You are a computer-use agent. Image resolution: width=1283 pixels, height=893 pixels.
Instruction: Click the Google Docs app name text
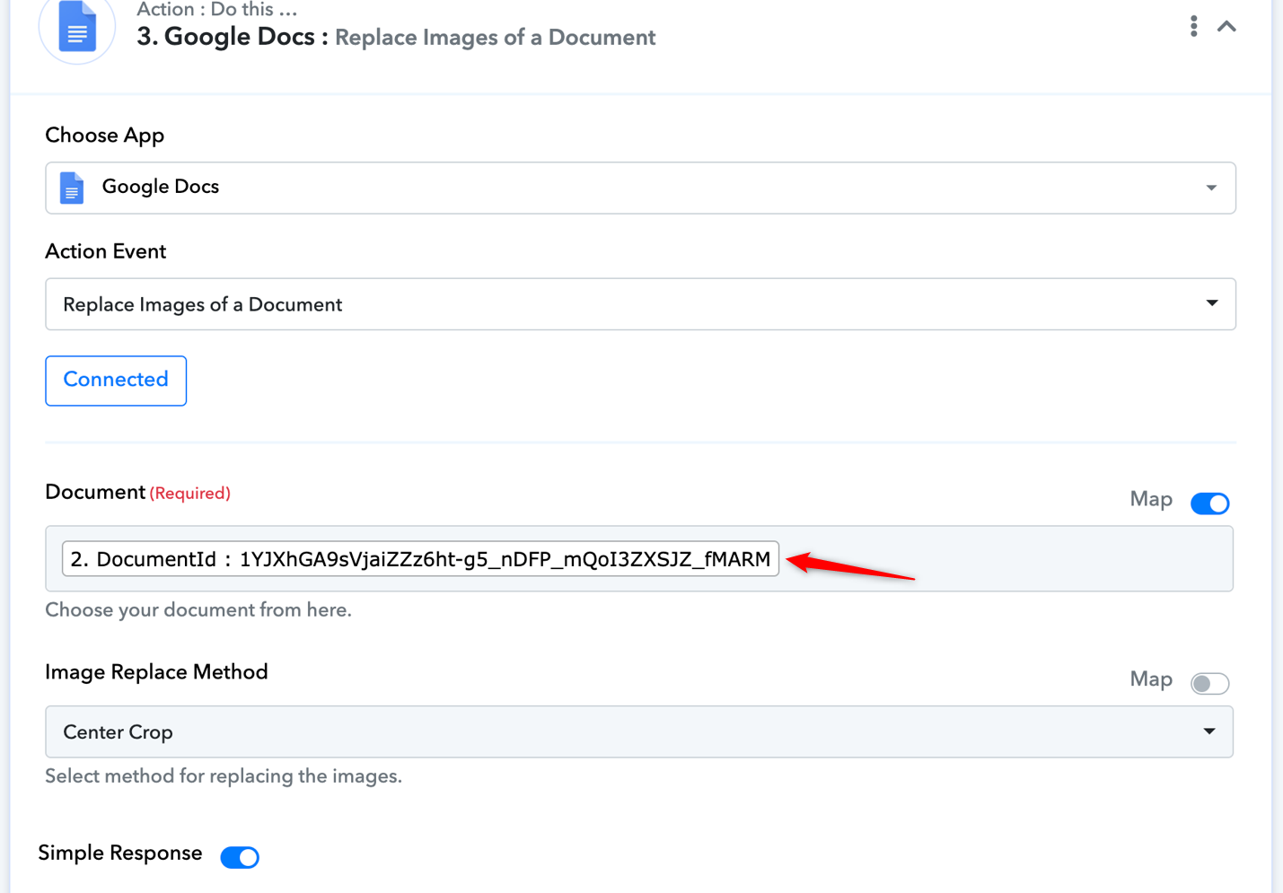(x=161, y=187)
